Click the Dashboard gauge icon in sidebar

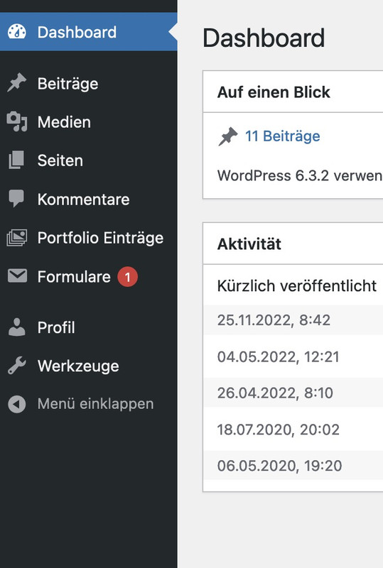(x=17, y=32)
